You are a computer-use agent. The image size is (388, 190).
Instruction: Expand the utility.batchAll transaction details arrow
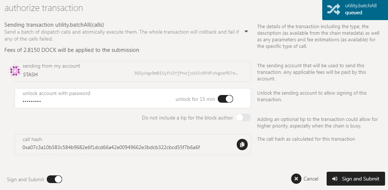(x=246, y=31)
